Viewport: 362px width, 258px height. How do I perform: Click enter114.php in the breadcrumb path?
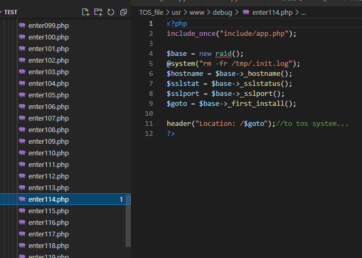click(x=272, y=13)
